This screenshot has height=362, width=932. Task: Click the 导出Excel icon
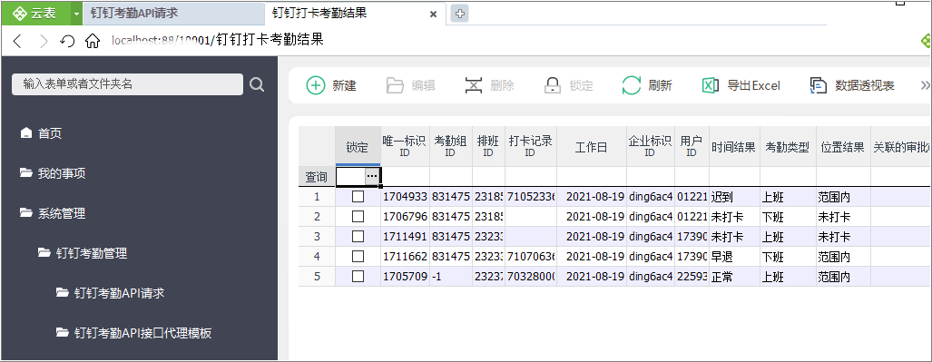pyautogui.click(x=711, y=85)
